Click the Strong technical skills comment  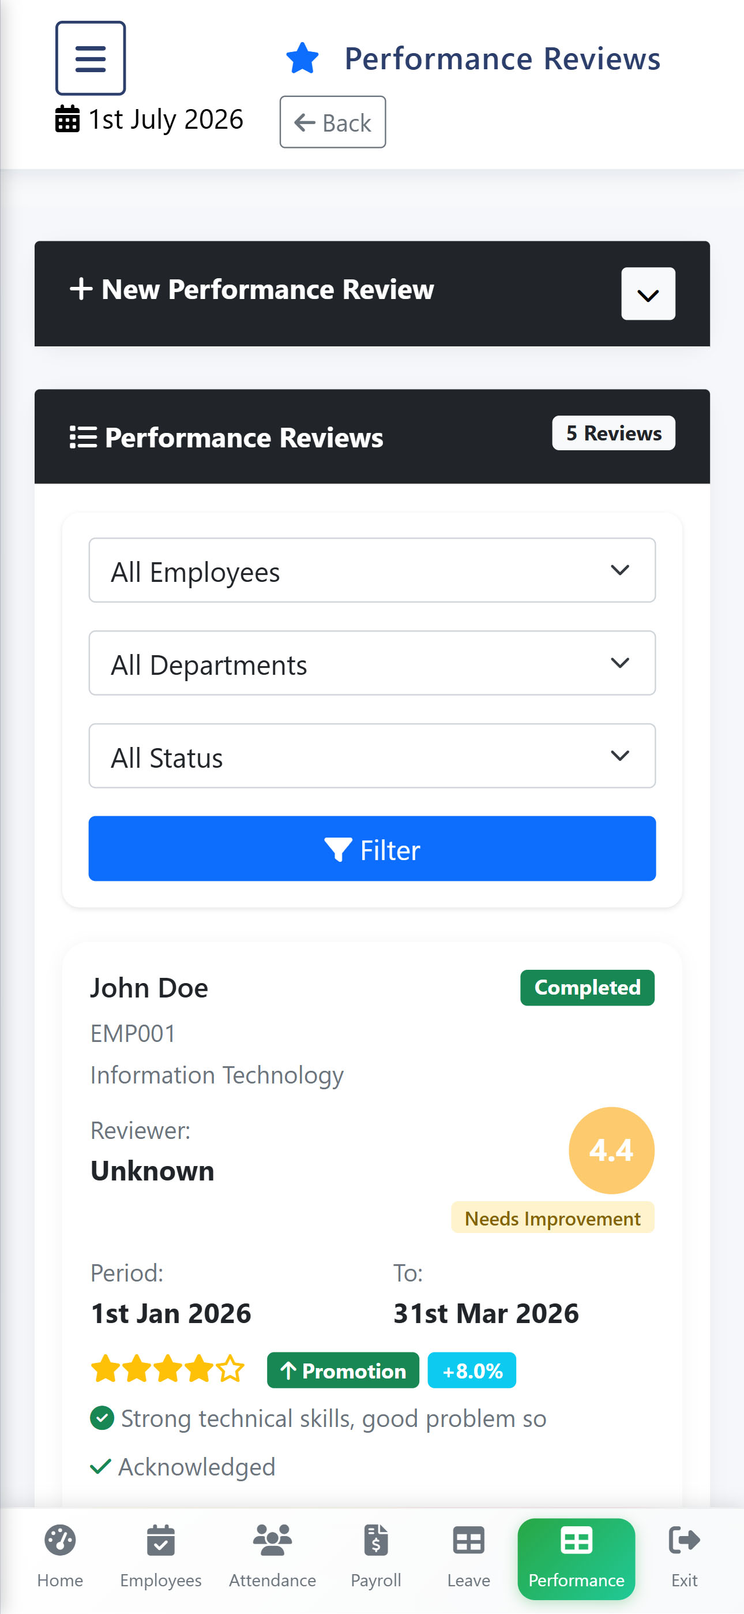[333, 1418]
